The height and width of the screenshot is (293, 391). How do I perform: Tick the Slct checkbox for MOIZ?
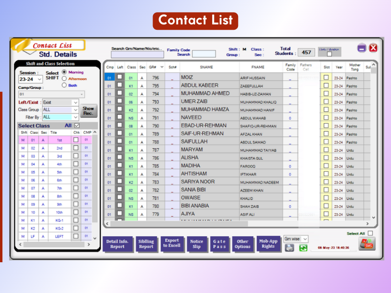326,77
